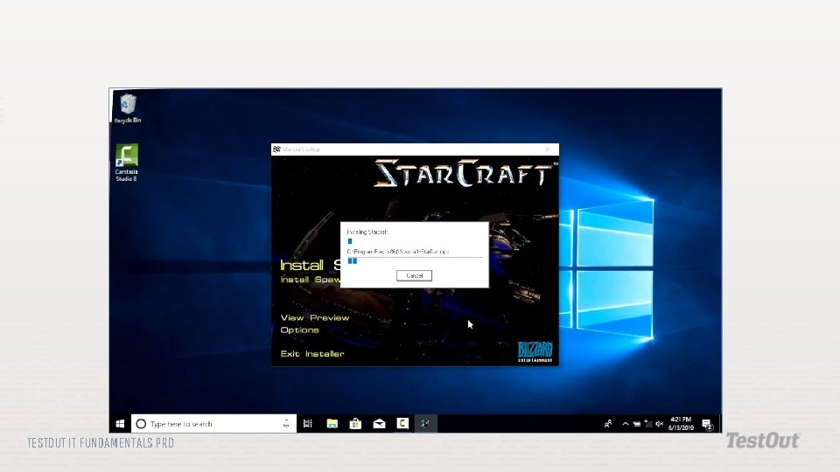Open the Action Center notifications icon
The height and width of the screenshot is (472, 840).
[707, 425]
